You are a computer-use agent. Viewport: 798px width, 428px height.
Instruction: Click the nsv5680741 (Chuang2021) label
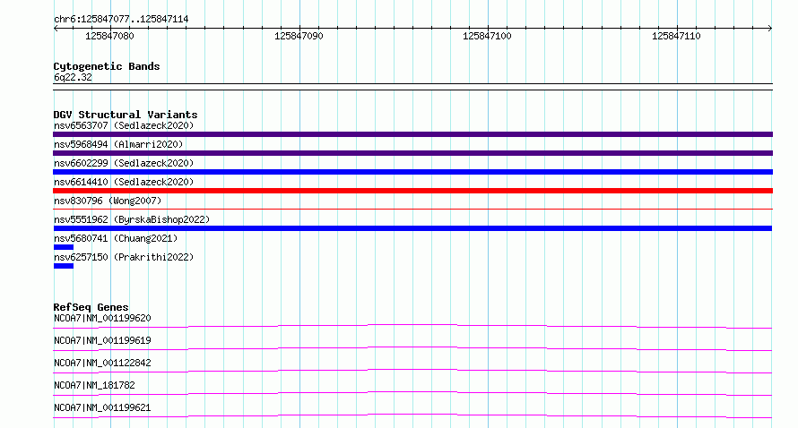coord(116,238)
